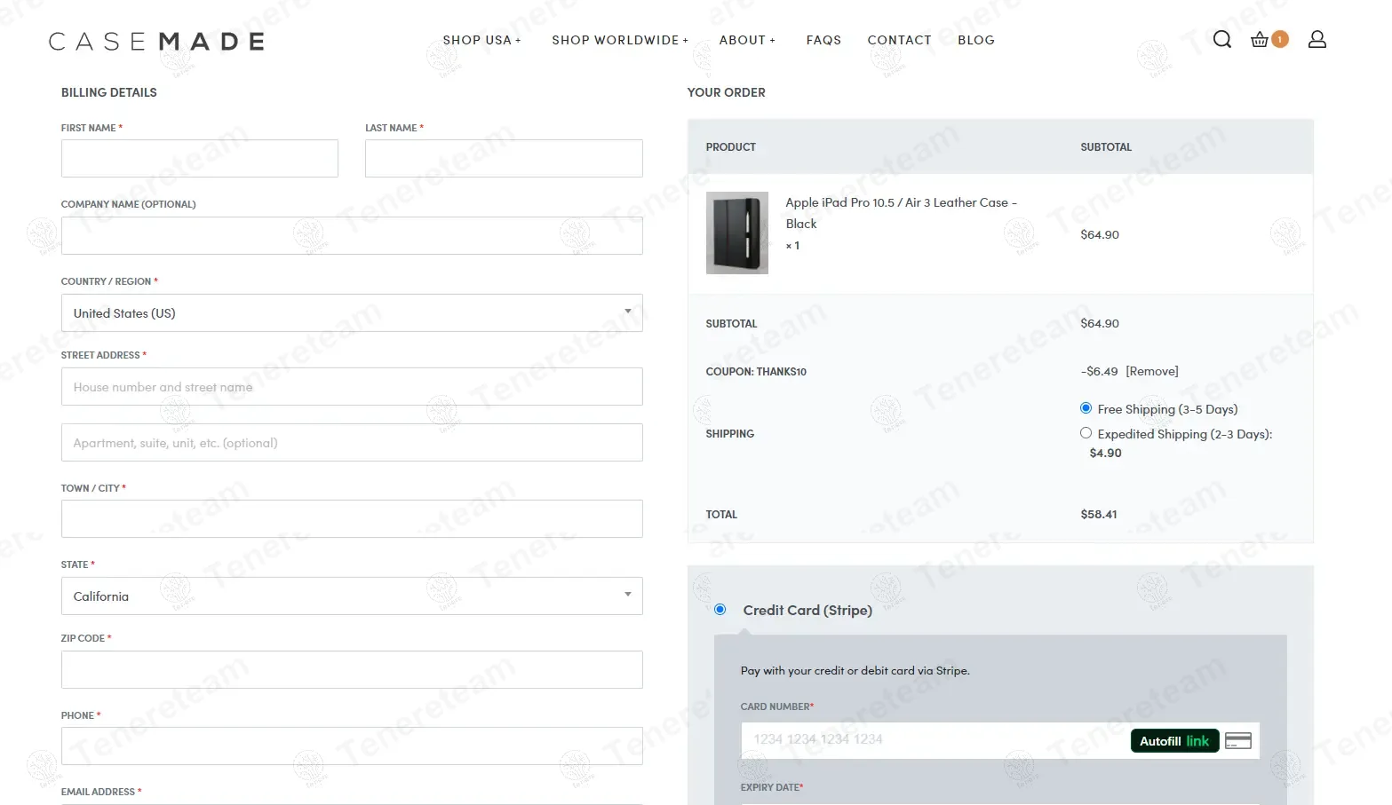Click the credit card icon in card field
This screenshot has width=1392, height=805.
(x=1237, y=740)
